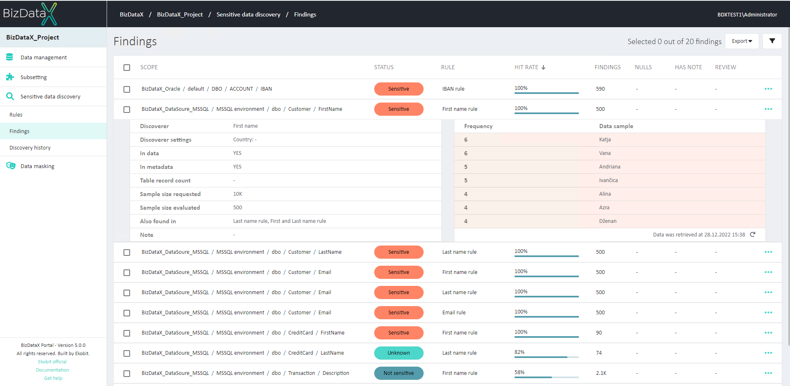Open actions menu for Transaction Description row
Viewport: 790px width, 386px height.
(768, 373)
